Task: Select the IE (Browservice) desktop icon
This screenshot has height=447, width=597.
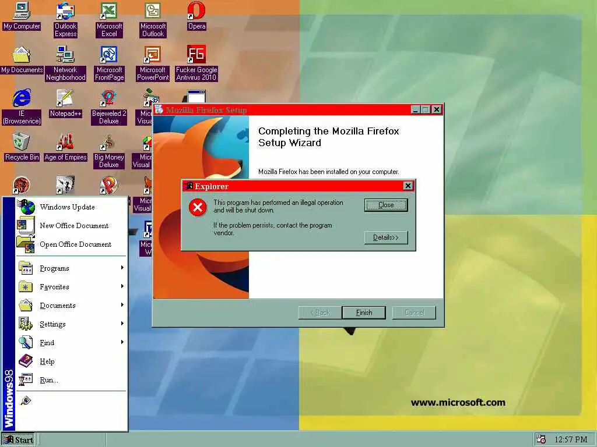Action: [22, 107]
